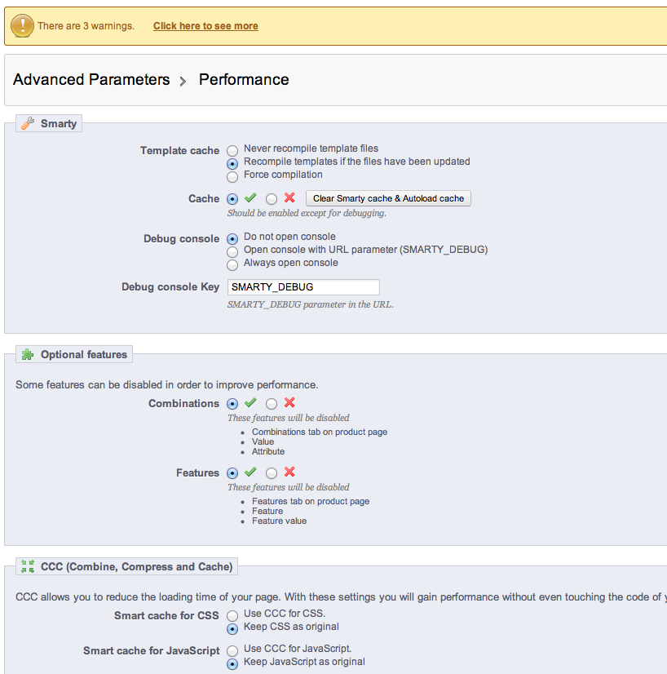
Task: Click the red cross icon for Combinations
Action: [290, 403]
